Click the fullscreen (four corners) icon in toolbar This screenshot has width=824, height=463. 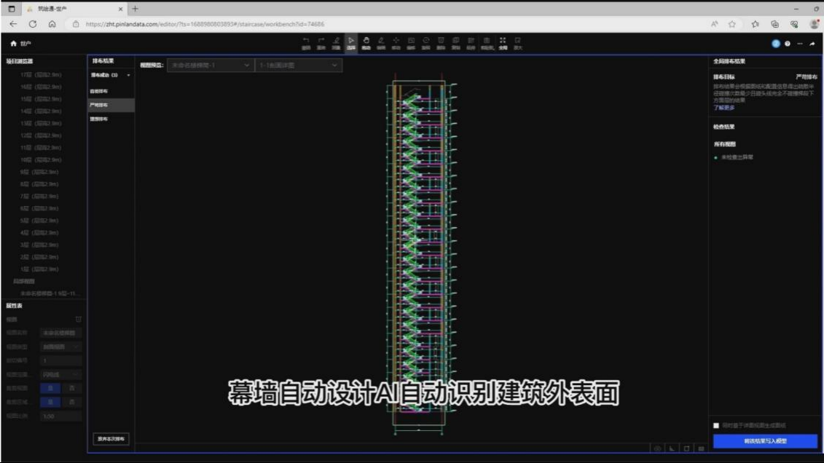[x=503, y=43]
